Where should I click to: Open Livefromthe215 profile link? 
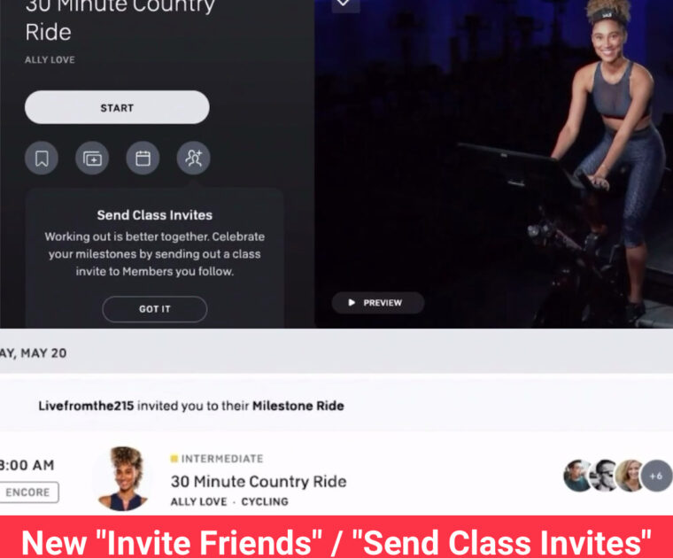click(x=86, y=406)
